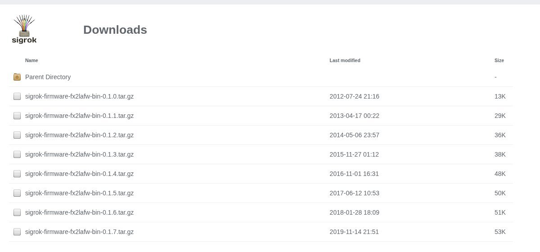
Task: Download sigrok-firmware-fx2lafw-bin-0.1.7.tar.gz
Action: [79, 232]
